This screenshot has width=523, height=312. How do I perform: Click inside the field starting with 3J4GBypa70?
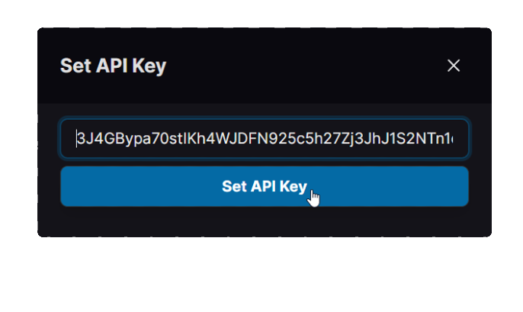pos(265,139)
